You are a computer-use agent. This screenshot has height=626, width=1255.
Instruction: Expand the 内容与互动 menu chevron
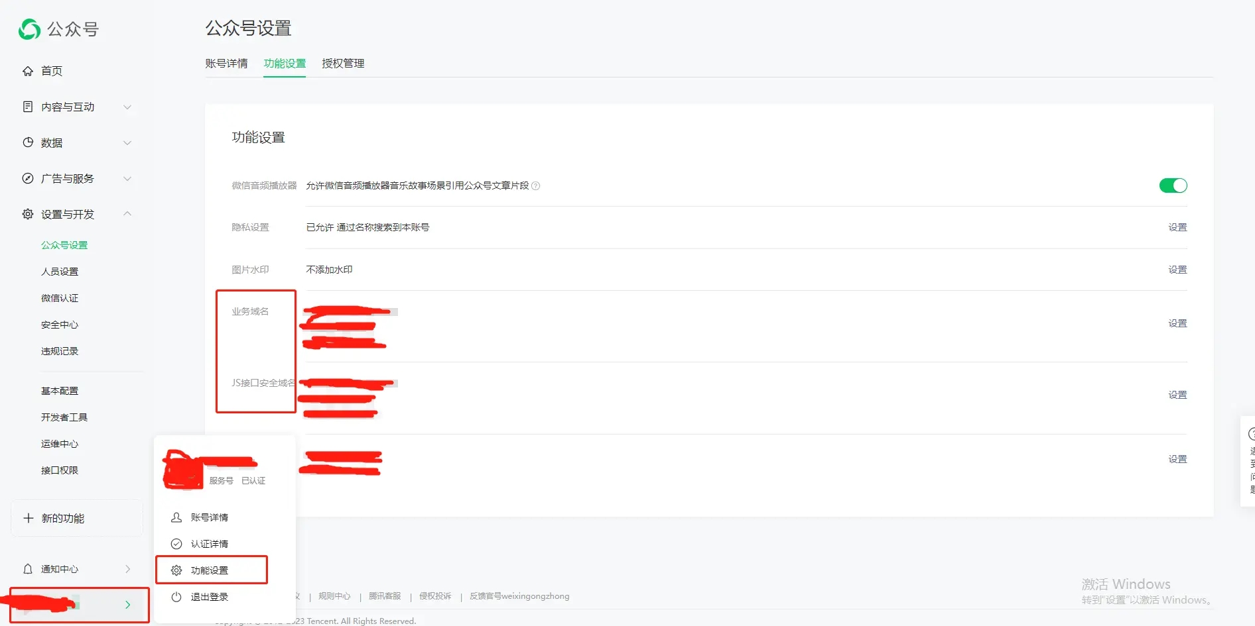[x=127, y=107]
